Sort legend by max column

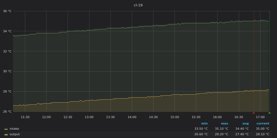224,124
